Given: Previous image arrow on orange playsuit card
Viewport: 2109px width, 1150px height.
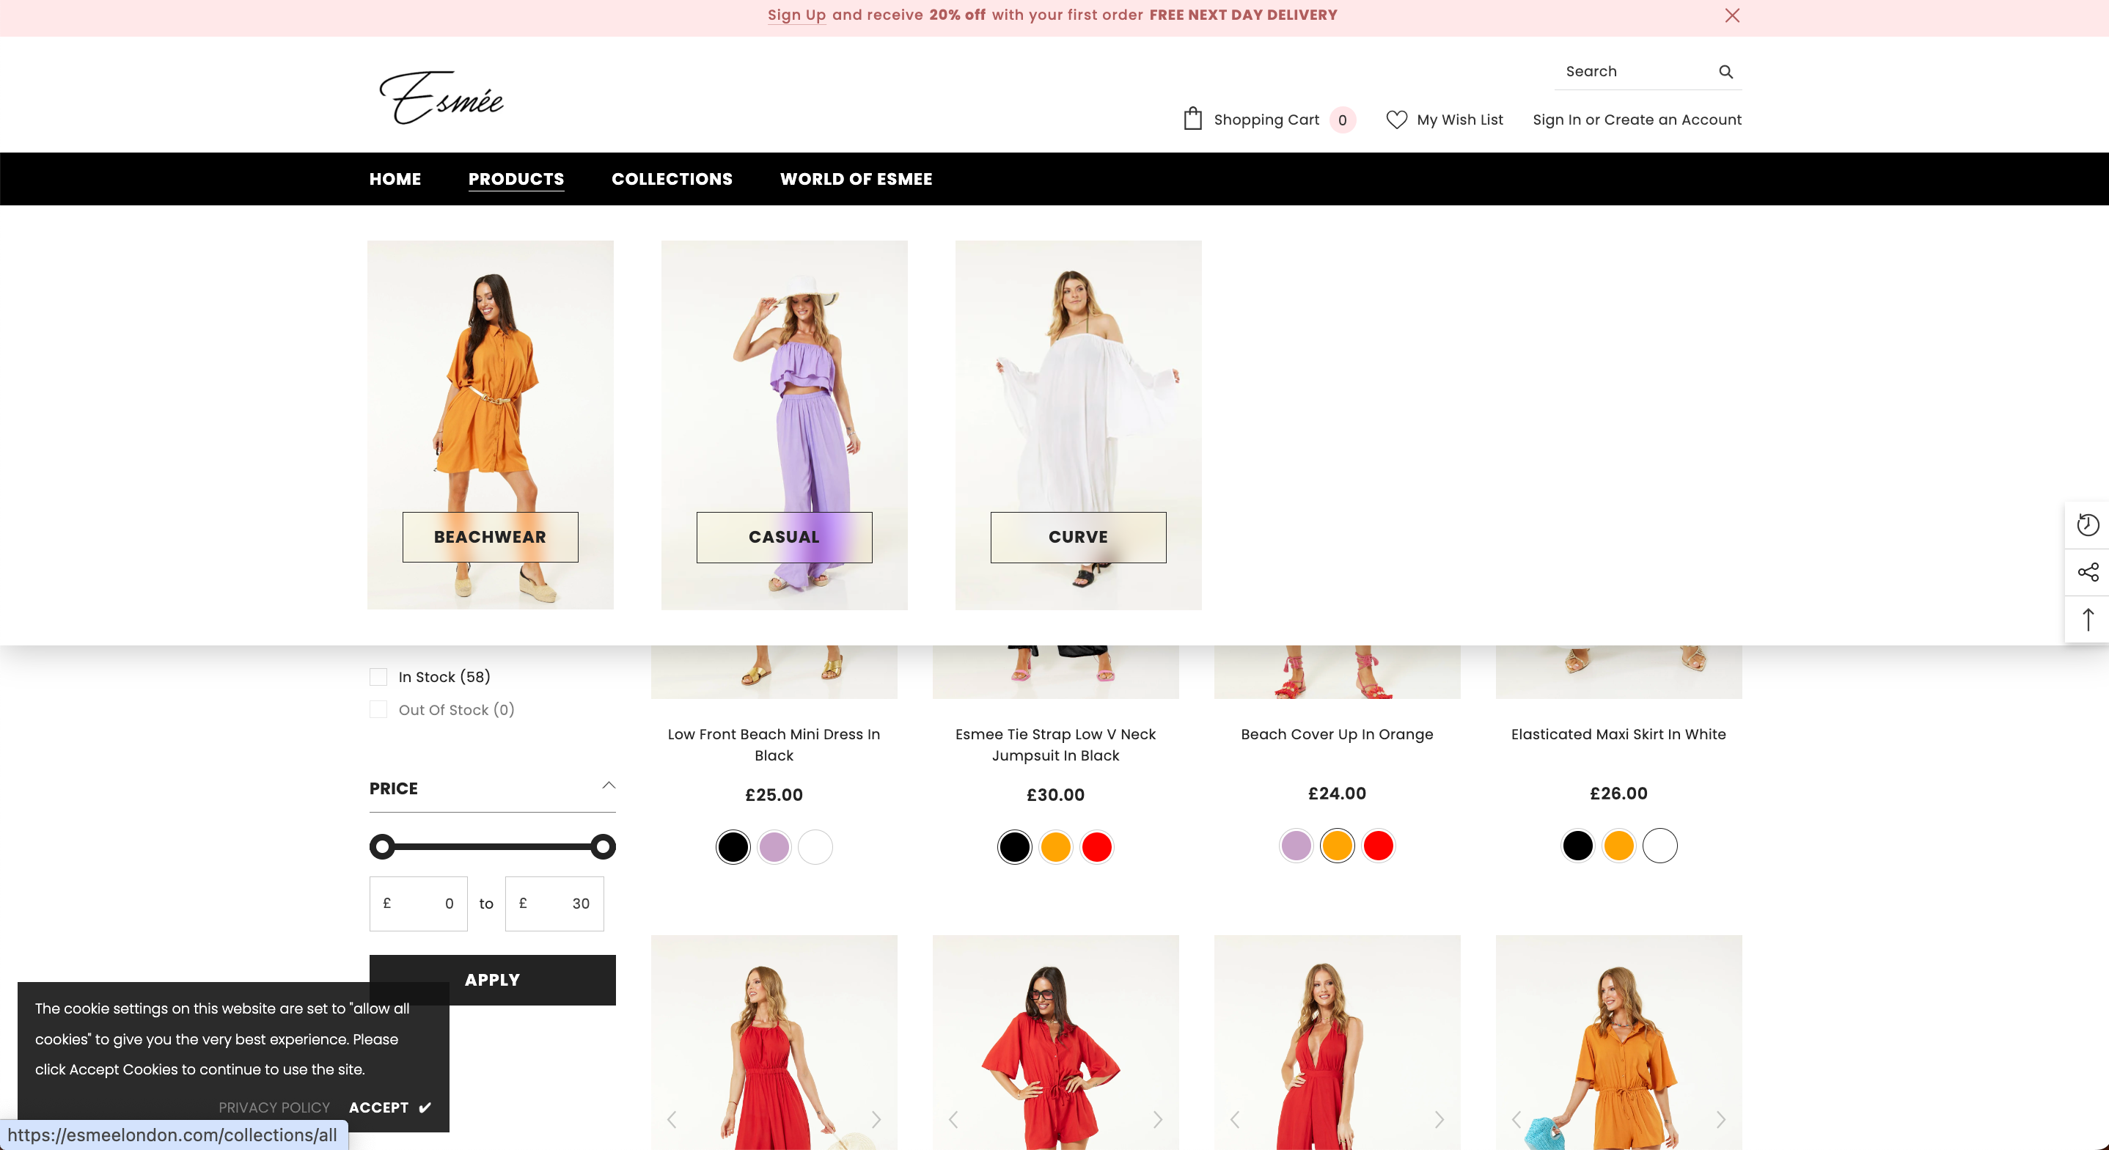Looking at the screenshot, I should coord(1516,1119).
